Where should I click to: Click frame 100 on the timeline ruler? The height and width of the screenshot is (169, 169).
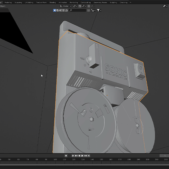(x=55, y=160)
